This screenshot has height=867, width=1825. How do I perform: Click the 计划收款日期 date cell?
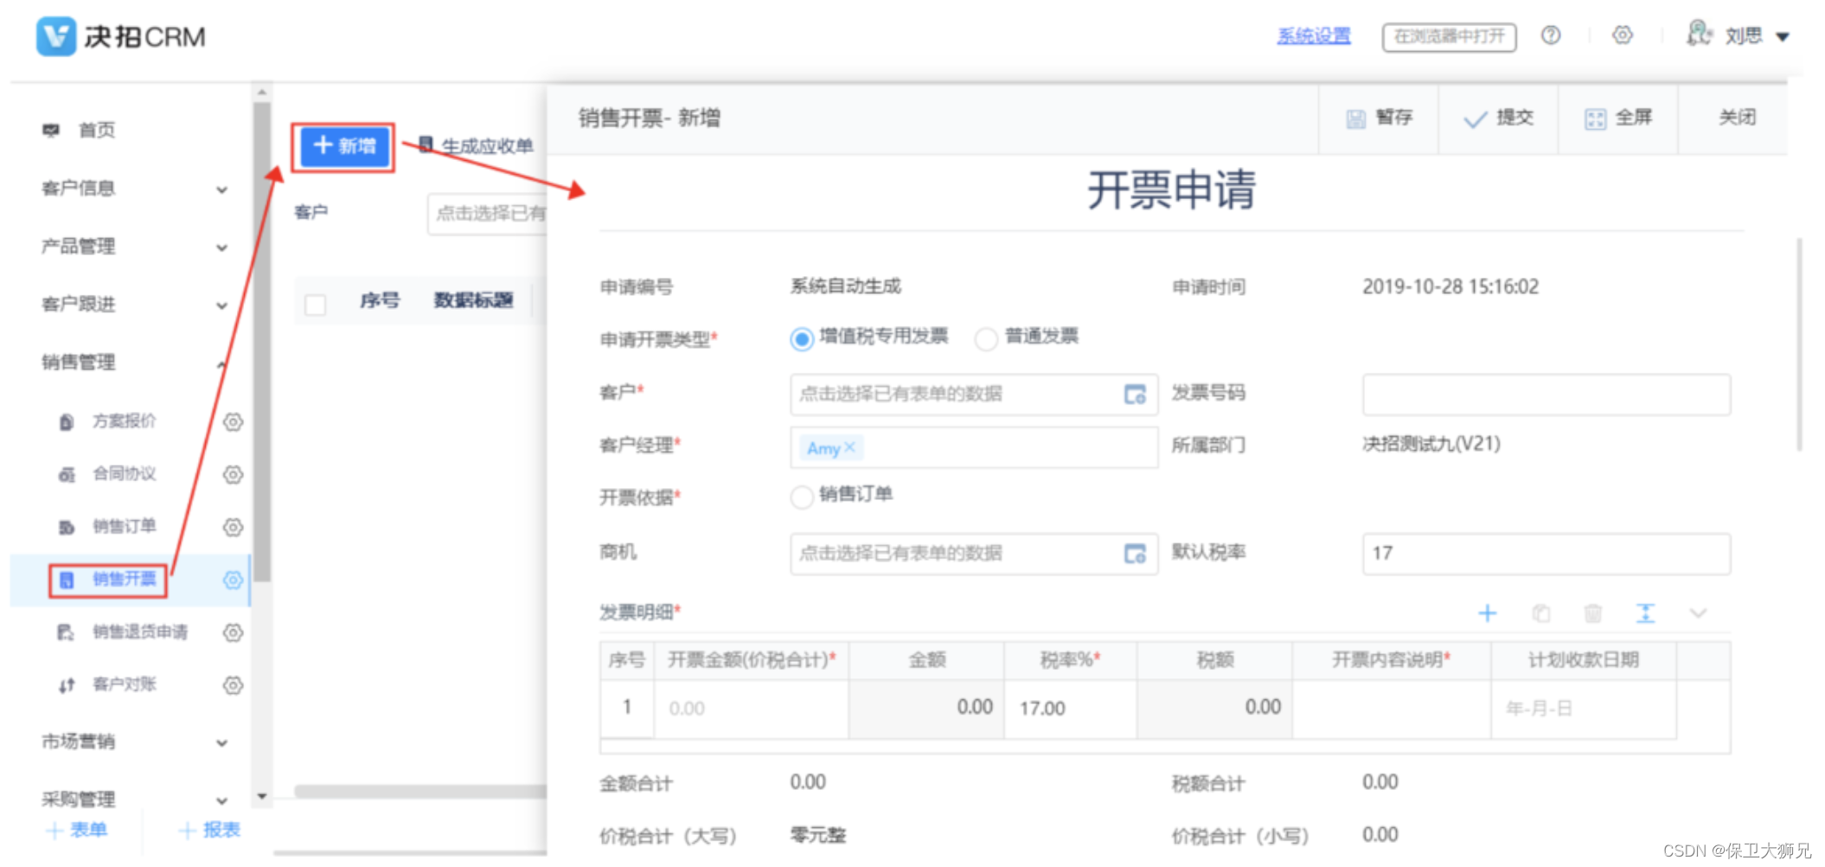[1584, 709]
